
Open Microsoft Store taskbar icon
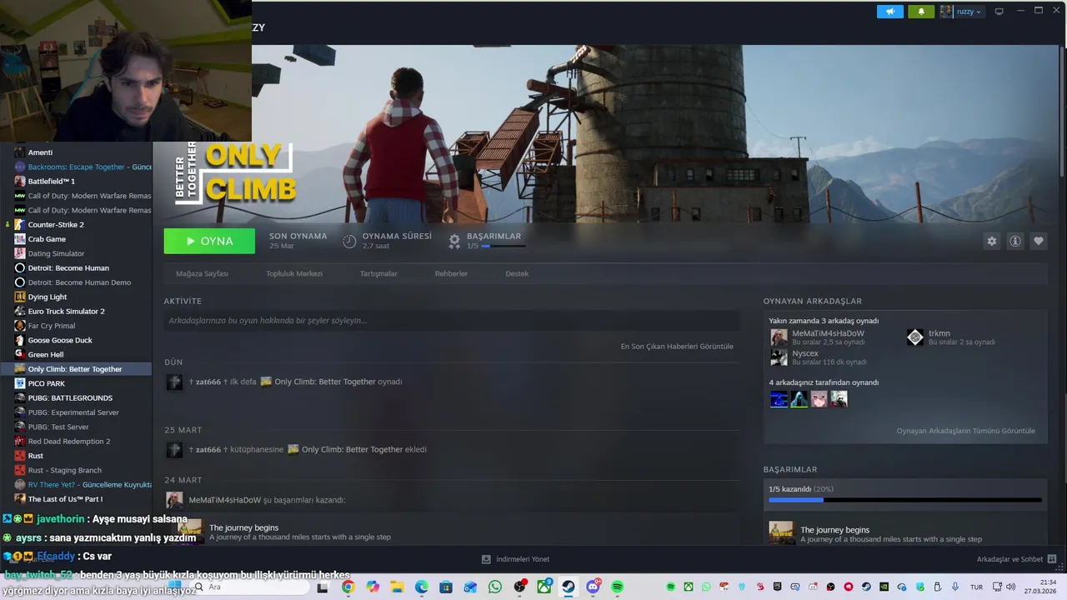point(446,587)
